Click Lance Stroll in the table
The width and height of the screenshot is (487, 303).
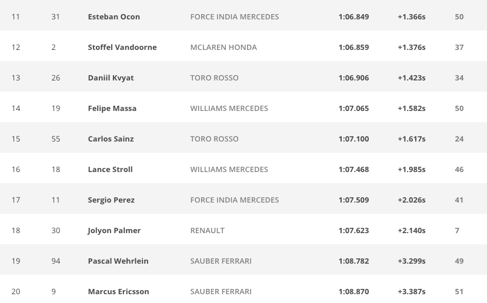(x=110, y=169)
